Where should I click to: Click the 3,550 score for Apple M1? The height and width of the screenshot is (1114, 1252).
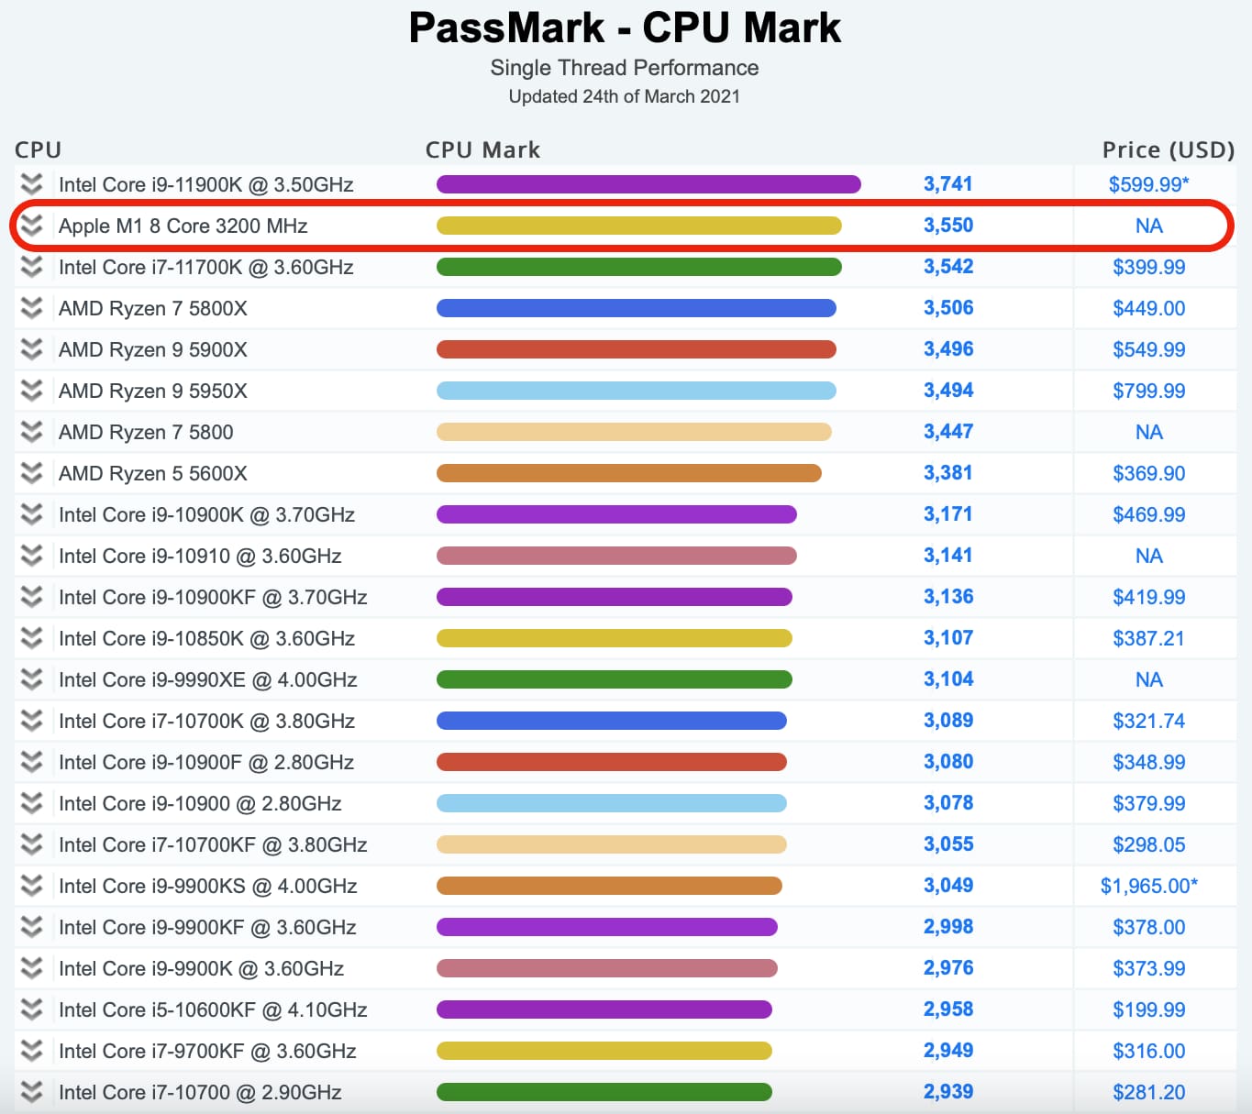point(948,225)
